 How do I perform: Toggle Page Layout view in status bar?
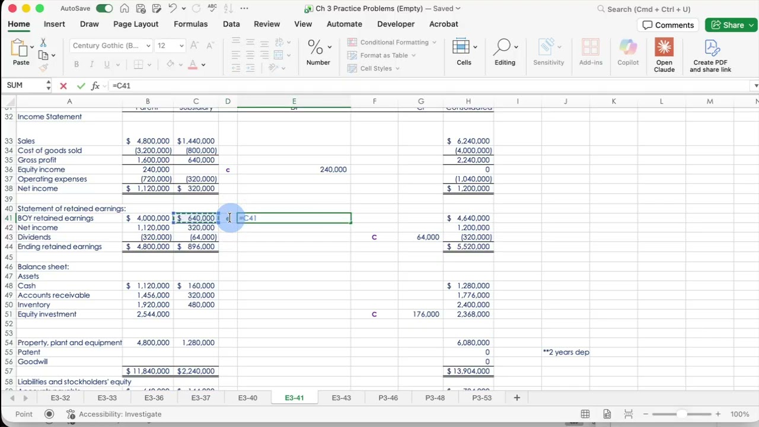pos(607,414)
